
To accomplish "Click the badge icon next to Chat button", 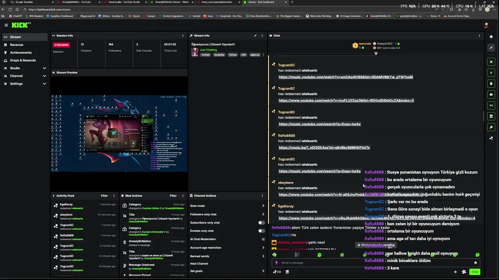I will tap(464, 272).
